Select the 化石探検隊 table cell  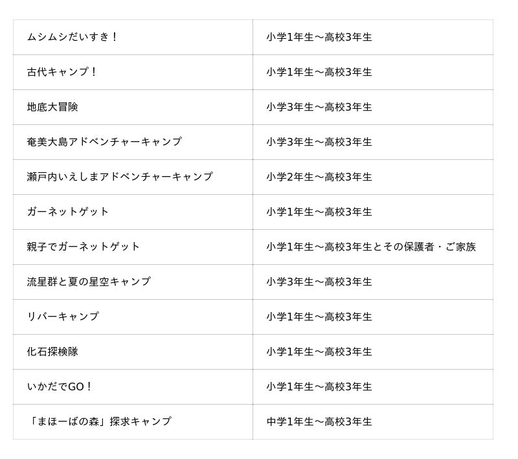(x=133, y=352)
